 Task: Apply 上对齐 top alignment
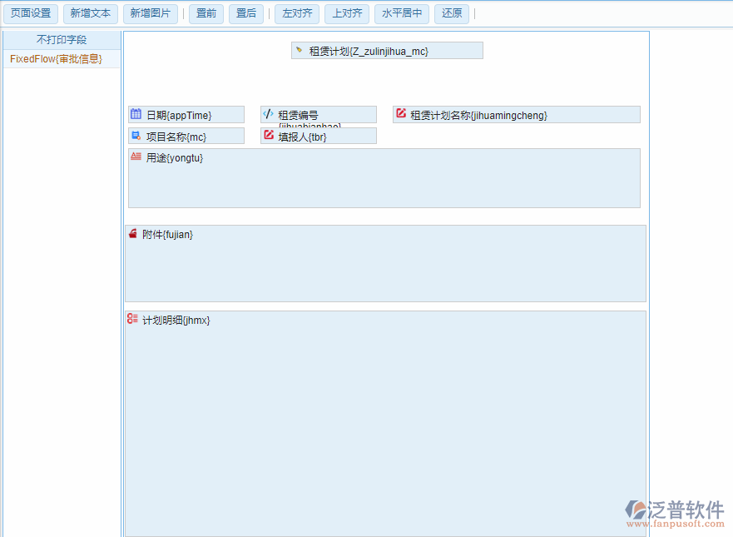click(346, 13)
